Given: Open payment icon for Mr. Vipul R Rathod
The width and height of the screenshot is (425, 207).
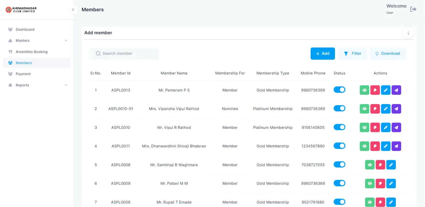Looking at the screenshot, I should coord(375,128).
